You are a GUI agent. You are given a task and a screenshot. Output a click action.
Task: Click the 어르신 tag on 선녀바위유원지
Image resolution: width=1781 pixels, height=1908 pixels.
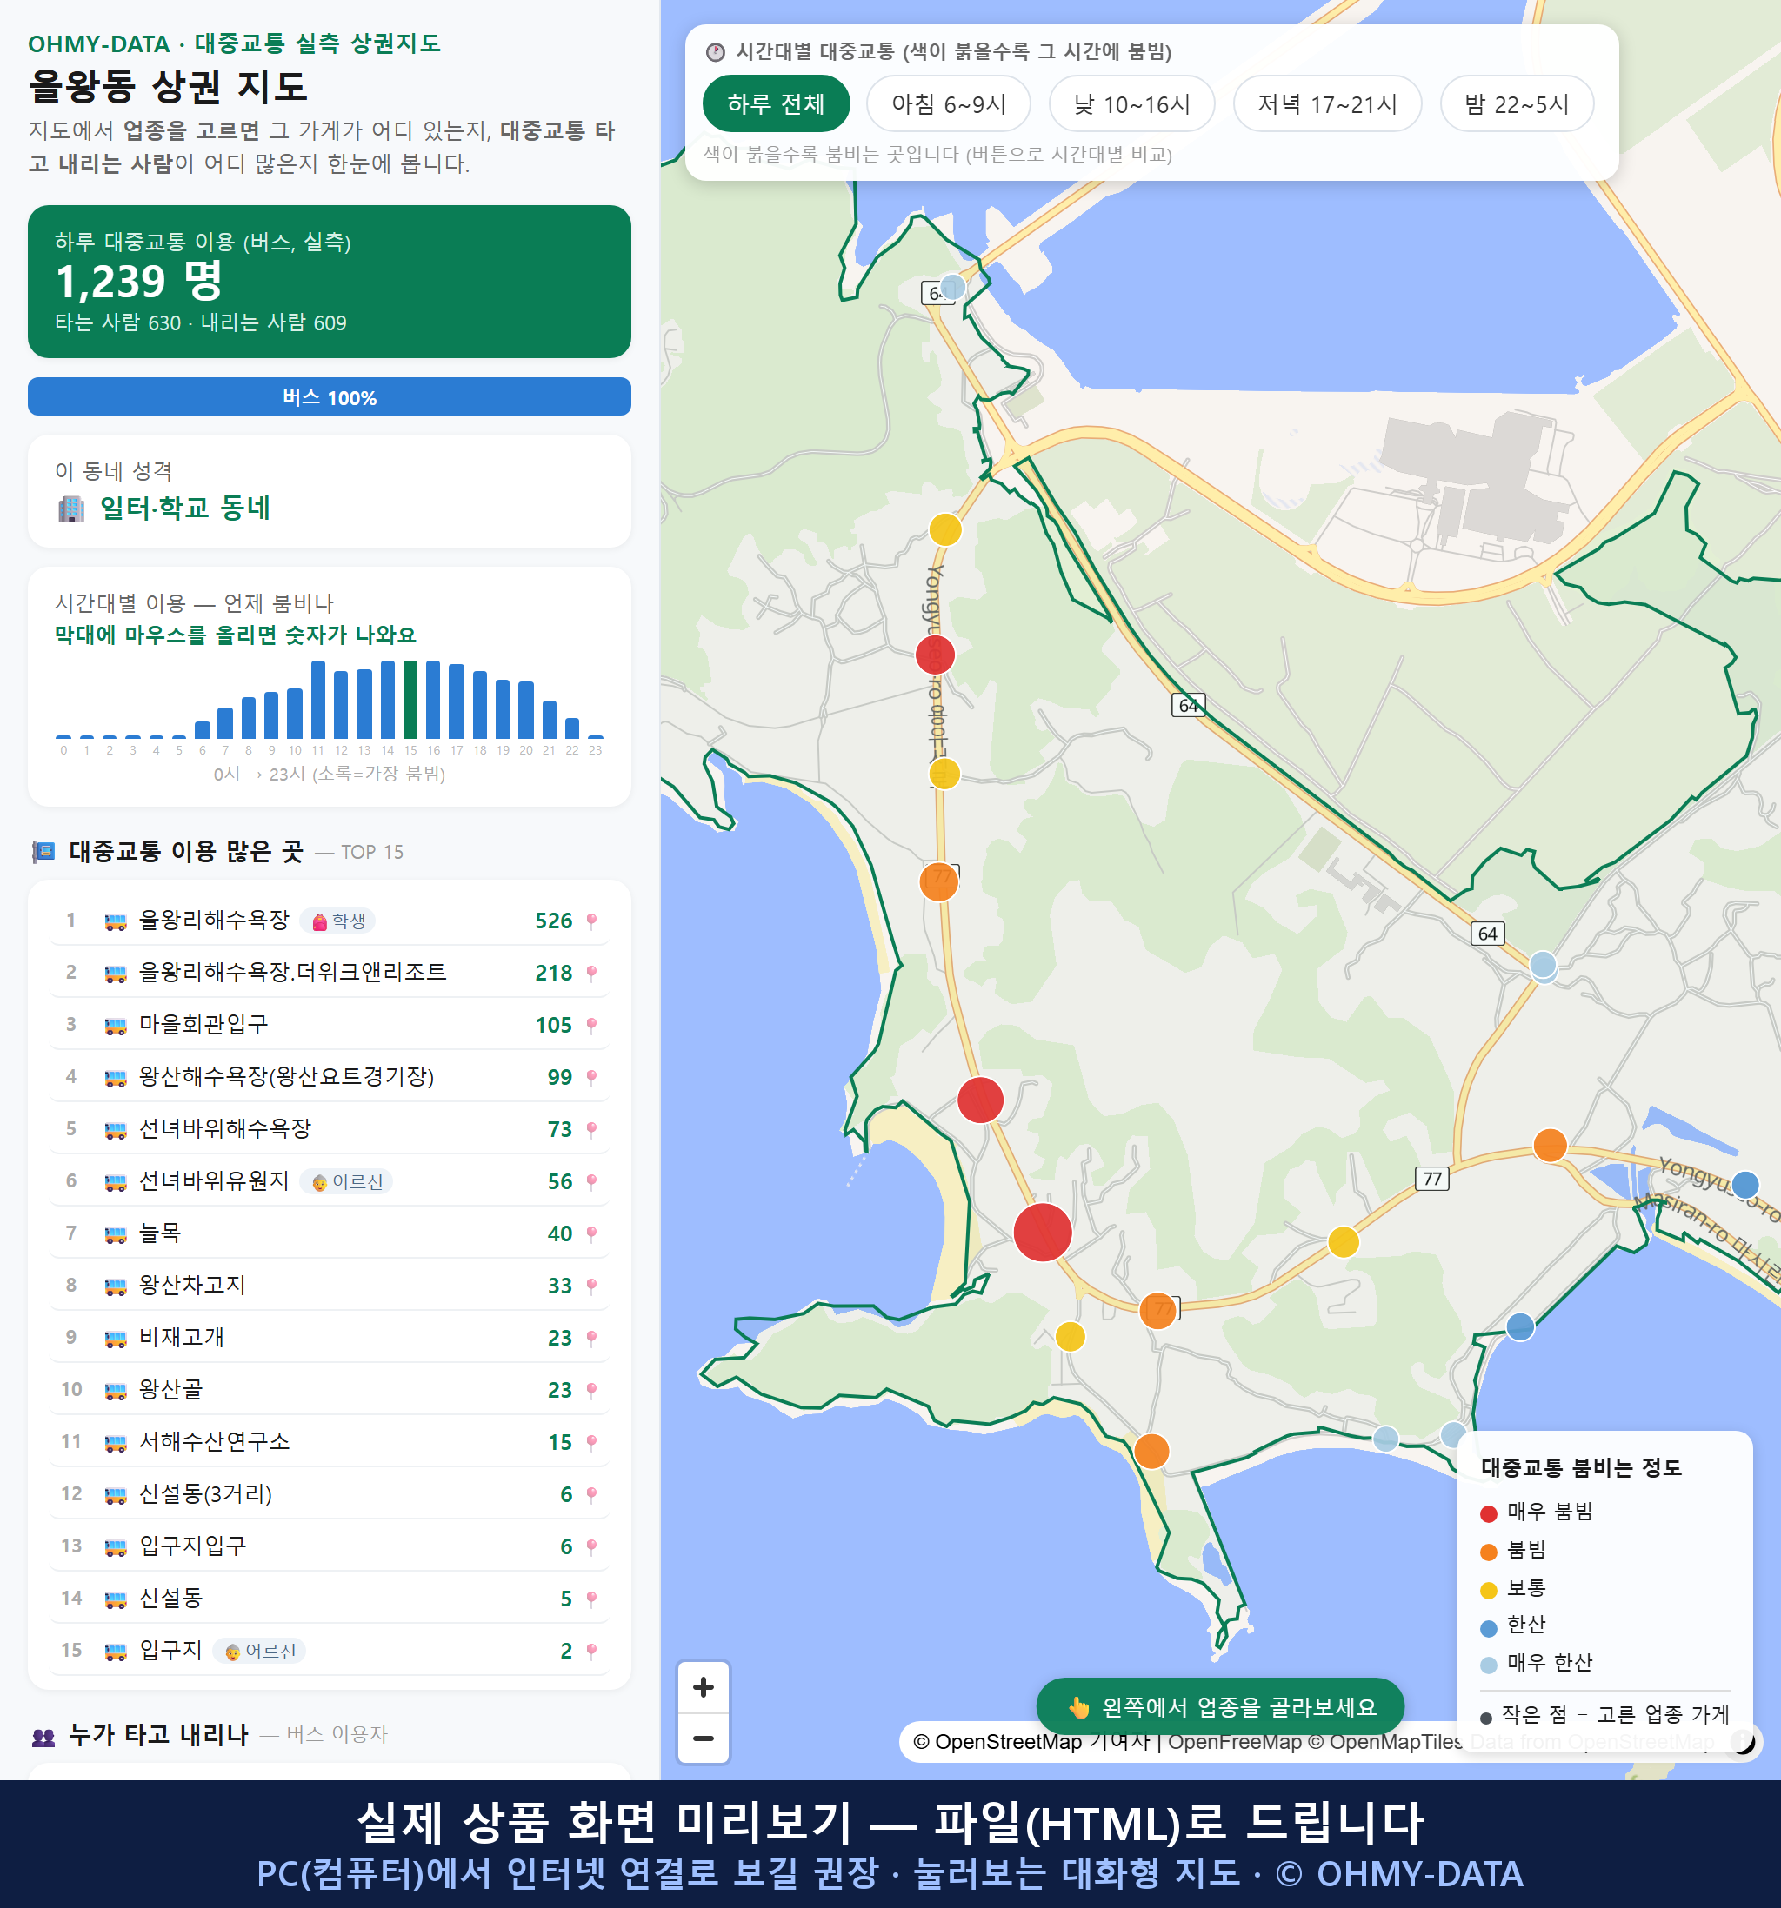click(x=347, y=1181)
